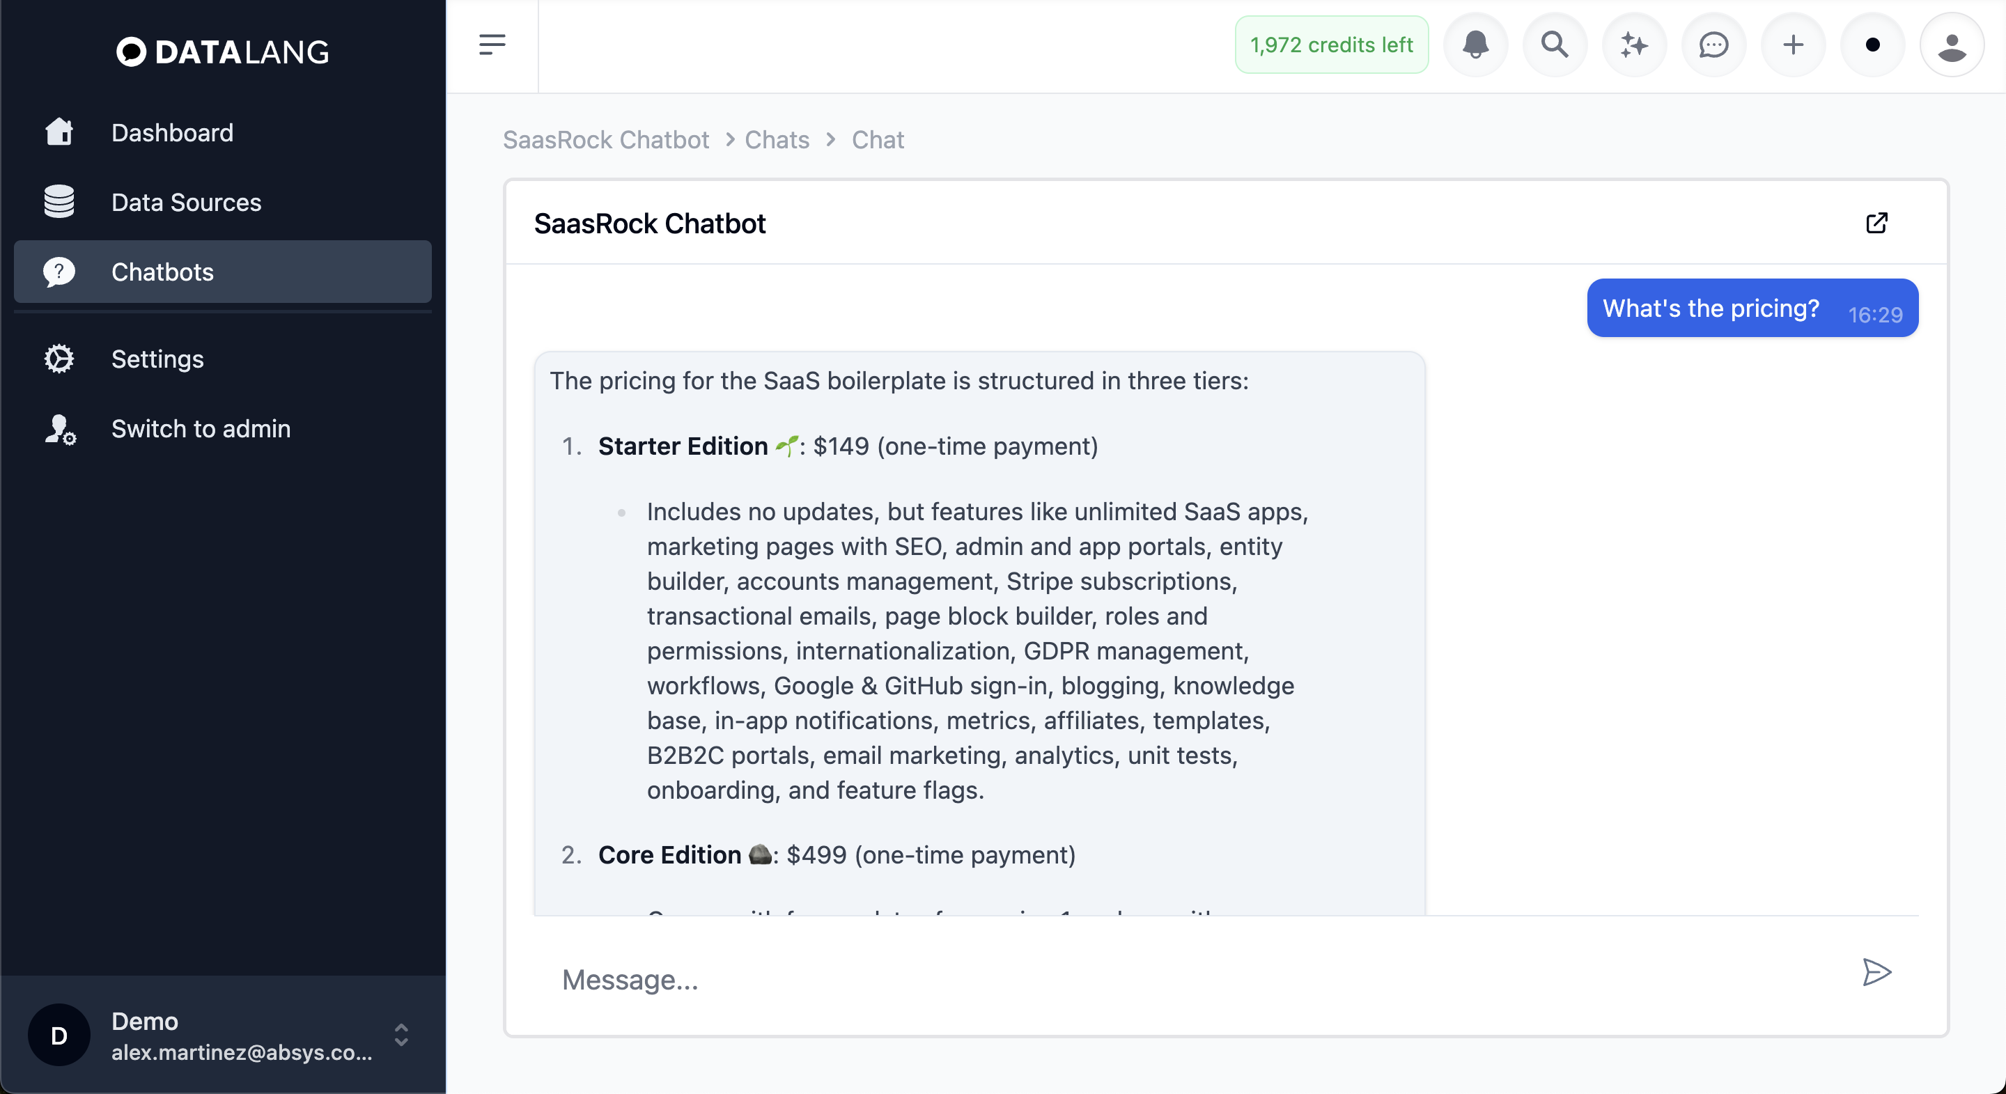Click the Dashboard navigation icon
Viewport: 2006px width, 1094px height.
[x=58, y=132]
